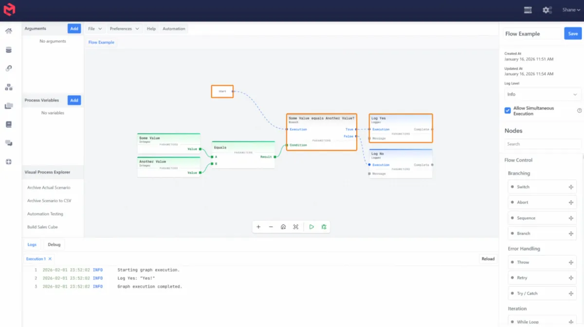Viewport: 584px width, 327px height.
Task: Expand the File menu dropdown
Action: click(94, 29)
